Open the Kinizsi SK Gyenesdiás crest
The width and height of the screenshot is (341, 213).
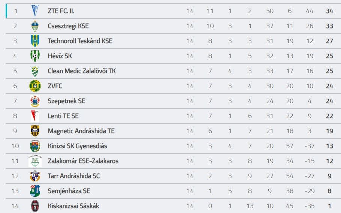[35, 146]
